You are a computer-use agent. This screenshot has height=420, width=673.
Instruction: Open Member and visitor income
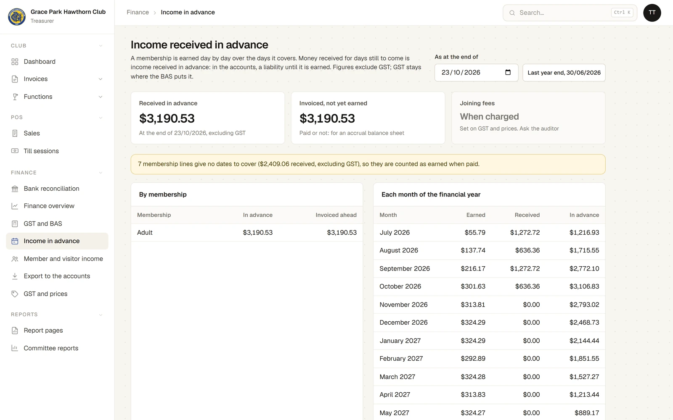click(x=57, y=259)
